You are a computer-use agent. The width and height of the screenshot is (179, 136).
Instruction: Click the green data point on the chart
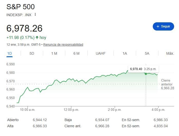(x=146, y=74)
